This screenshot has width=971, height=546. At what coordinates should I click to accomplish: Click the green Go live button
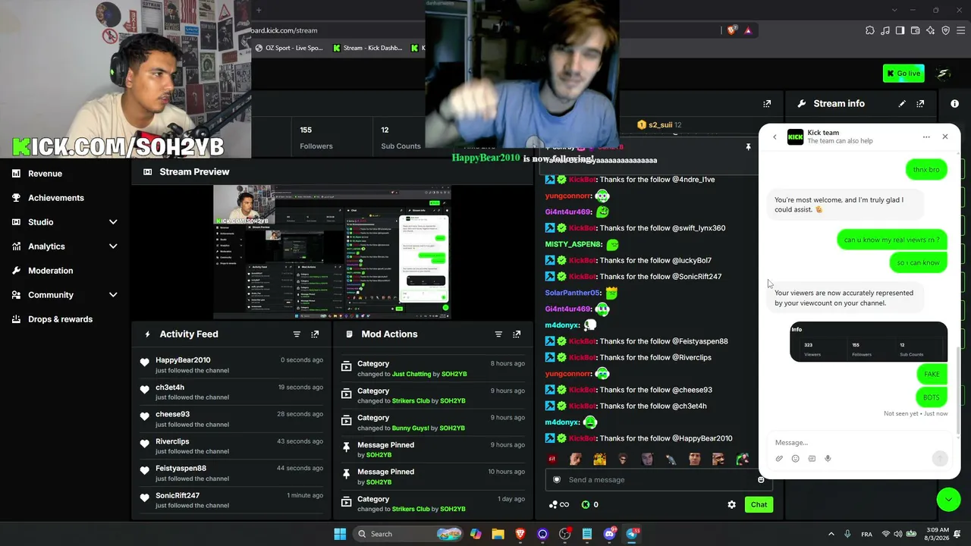pyautogui.click(x=903, y=74)
